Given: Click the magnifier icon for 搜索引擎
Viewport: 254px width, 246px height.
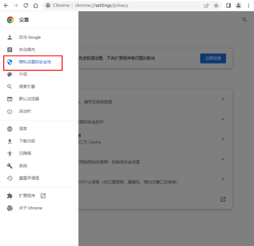Looking at the screenshot, I should coord(10,87).
